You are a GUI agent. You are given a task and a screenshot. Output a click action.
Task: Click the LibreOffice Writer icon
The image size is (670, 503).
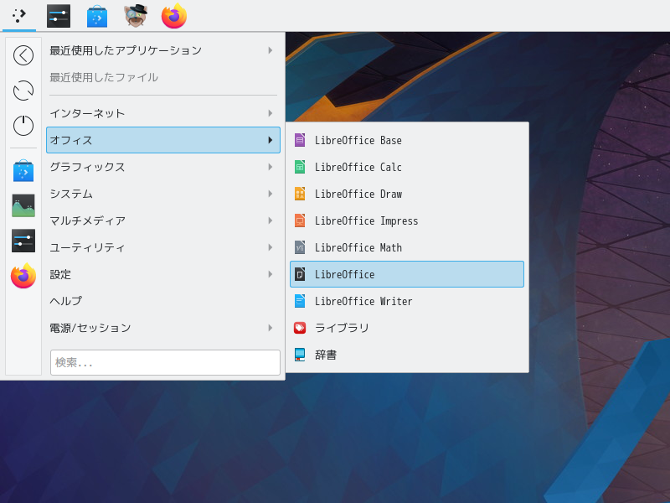[x=300, y=301]
